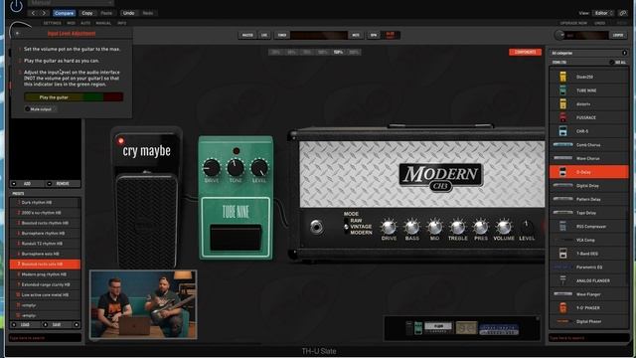Click the TUNER button
The width and height of the screenshot is (636, 358).
click(x=282, y=36)
